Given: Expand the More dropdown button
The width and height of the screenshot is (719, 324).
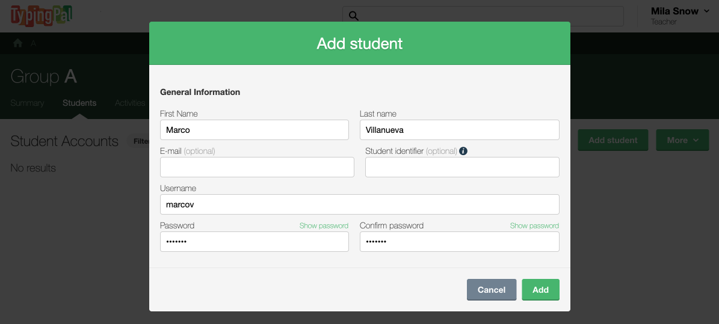Looking at the screenshot, I should tap(682, 140).
